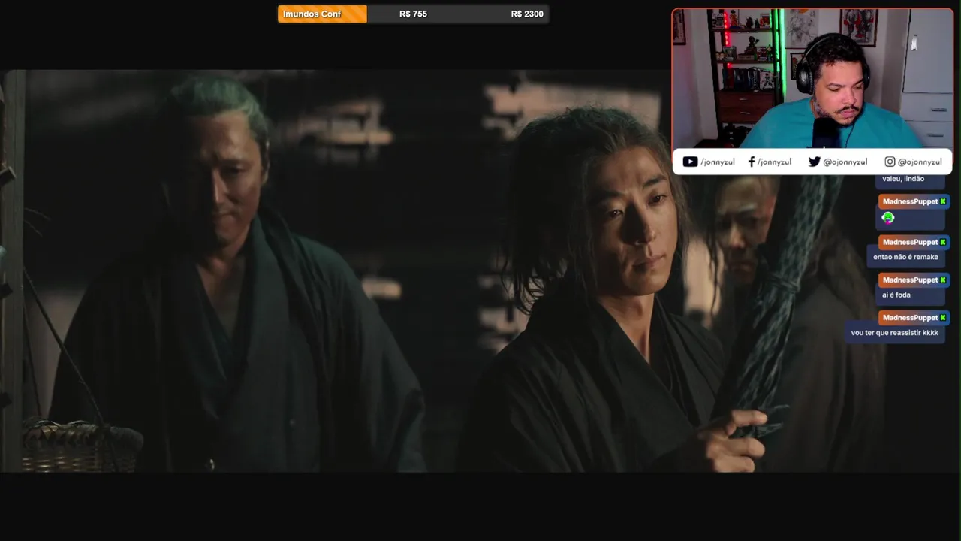The height and width of the screenshot is (541, 961).
Task: Click the 'R$ 755' current donation amount
Action: pos(413,14)
